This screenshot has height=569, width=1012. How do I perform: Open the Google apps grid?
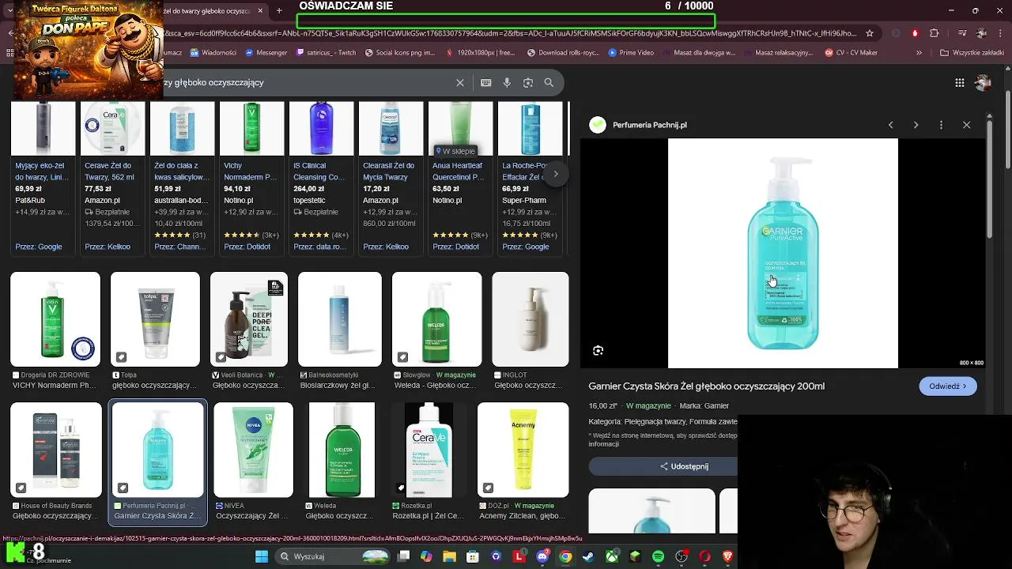point(959,82)
